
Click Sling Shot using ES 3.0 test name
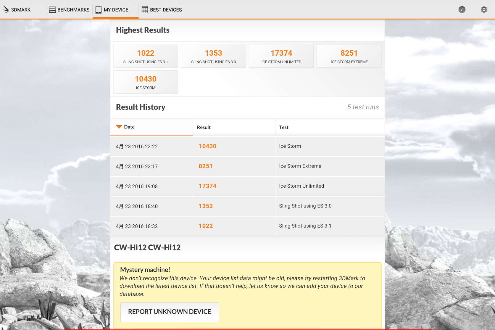pyautogui.click(x=305, y=206)
